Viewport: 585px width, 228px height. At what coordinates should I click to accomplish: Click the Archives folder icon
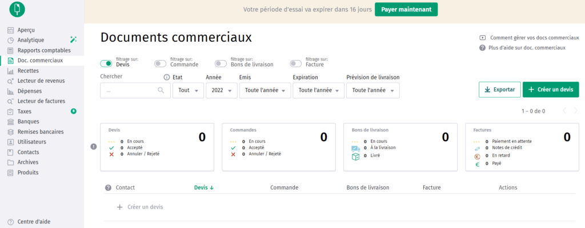click(x=10, y=162)
